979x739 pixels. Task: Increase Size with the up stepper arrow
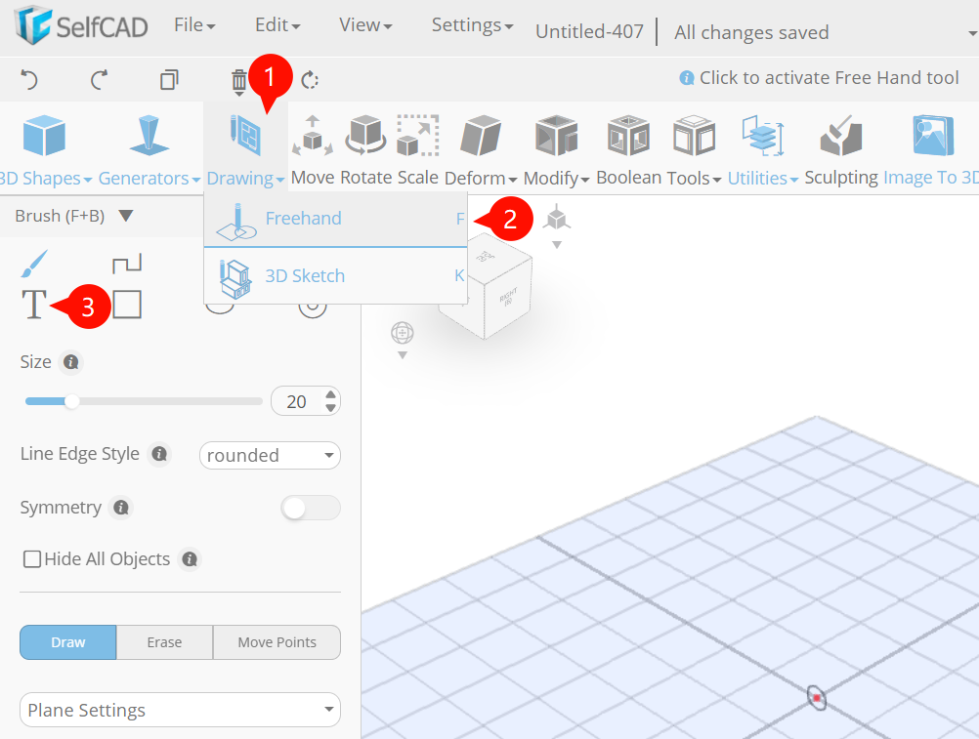click(331, 394)
